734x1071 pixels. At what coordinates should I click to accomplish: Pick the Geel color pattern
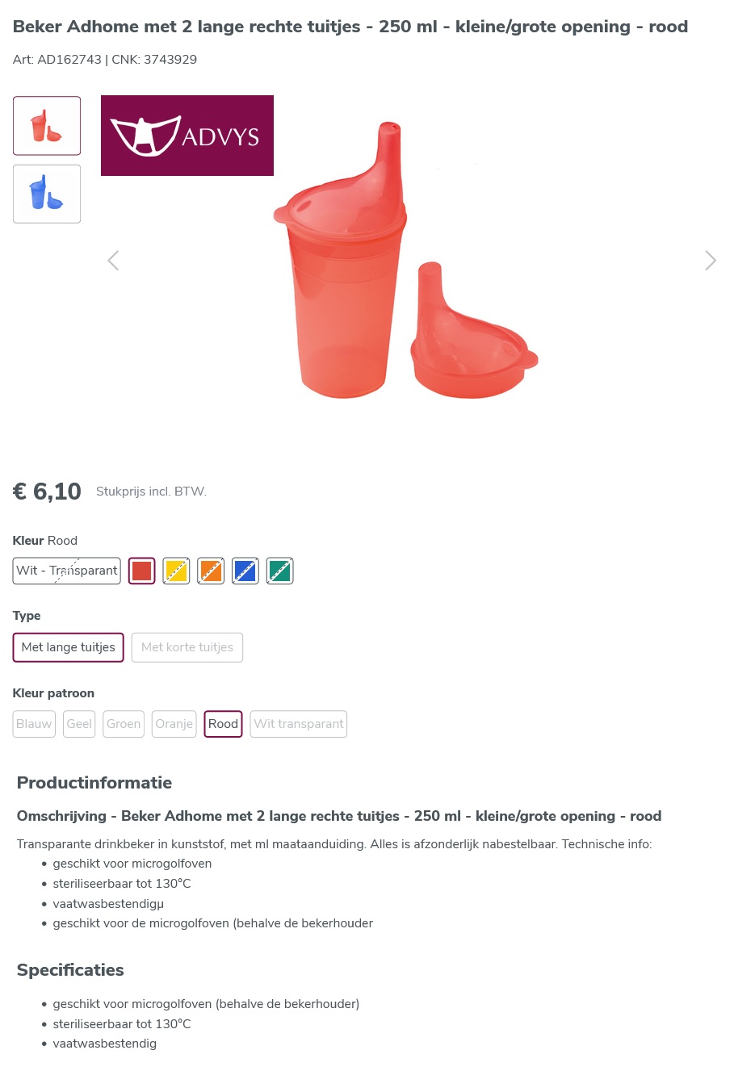click(79, 724)
